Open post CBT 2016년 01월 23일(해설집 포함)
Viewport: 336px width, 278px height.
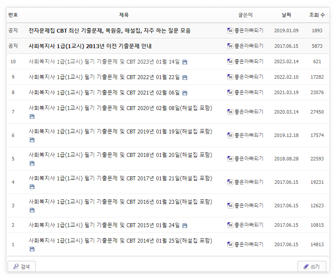point(120,202)
